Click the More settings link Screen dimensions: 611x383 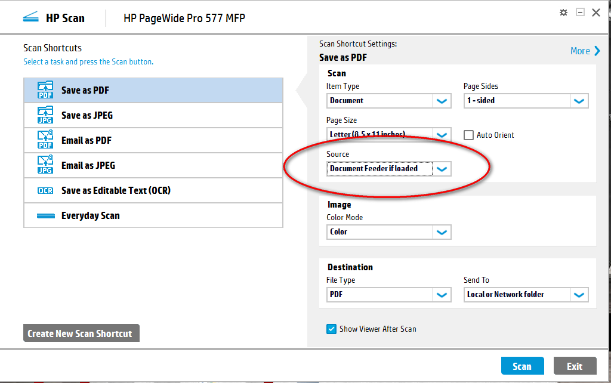click(x=582, y=51)
